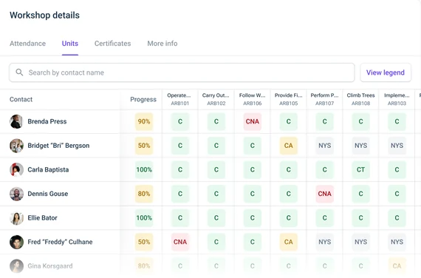Click Fred Culhane's C status under ARB102

pos(216,242)
